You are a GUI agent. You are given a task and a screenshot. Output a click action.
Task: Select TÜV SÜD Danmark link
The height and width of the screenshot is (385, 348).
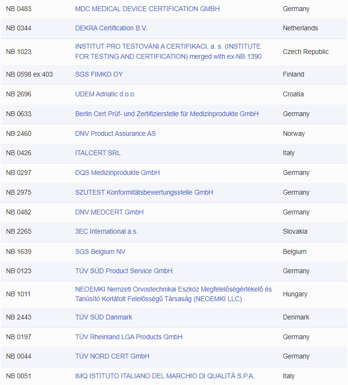pos(103,317)
